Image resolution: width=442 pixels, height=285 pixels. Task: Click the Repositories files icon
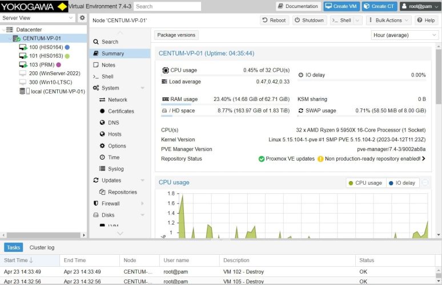(x=102, y=192)
